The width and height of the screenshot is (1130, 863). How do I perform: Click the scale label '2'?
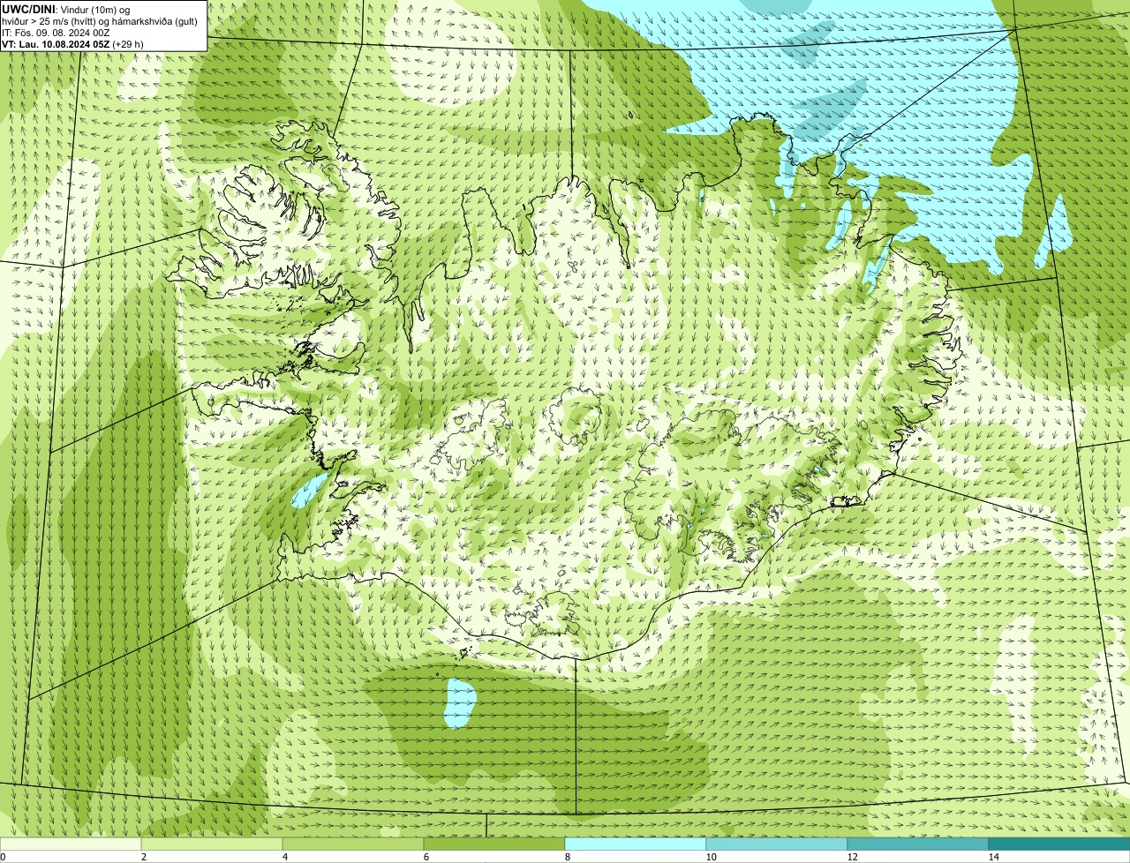click(143, 857)
